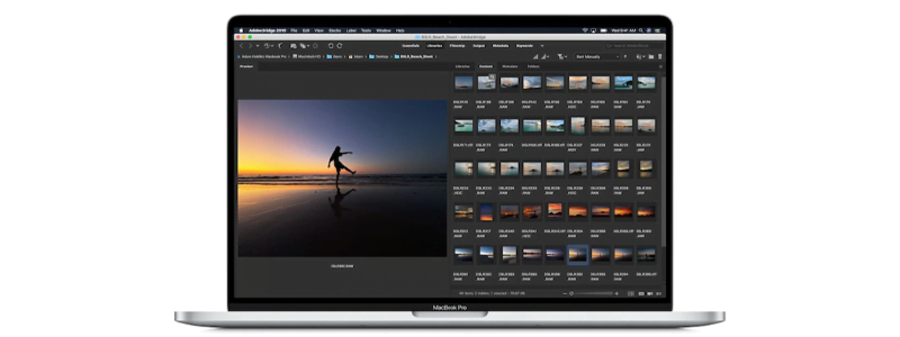This screenshot has height=337, width=900.
Task: Open the Reveal Recent File clock icon
Action: click(x=267, y=45)
